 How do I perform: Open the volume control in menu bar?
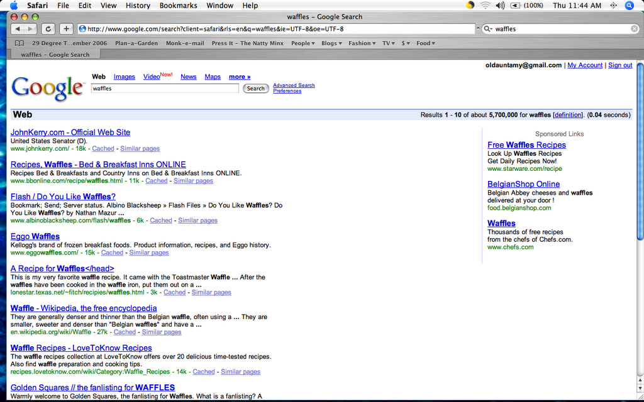click(x=500, y=5)
